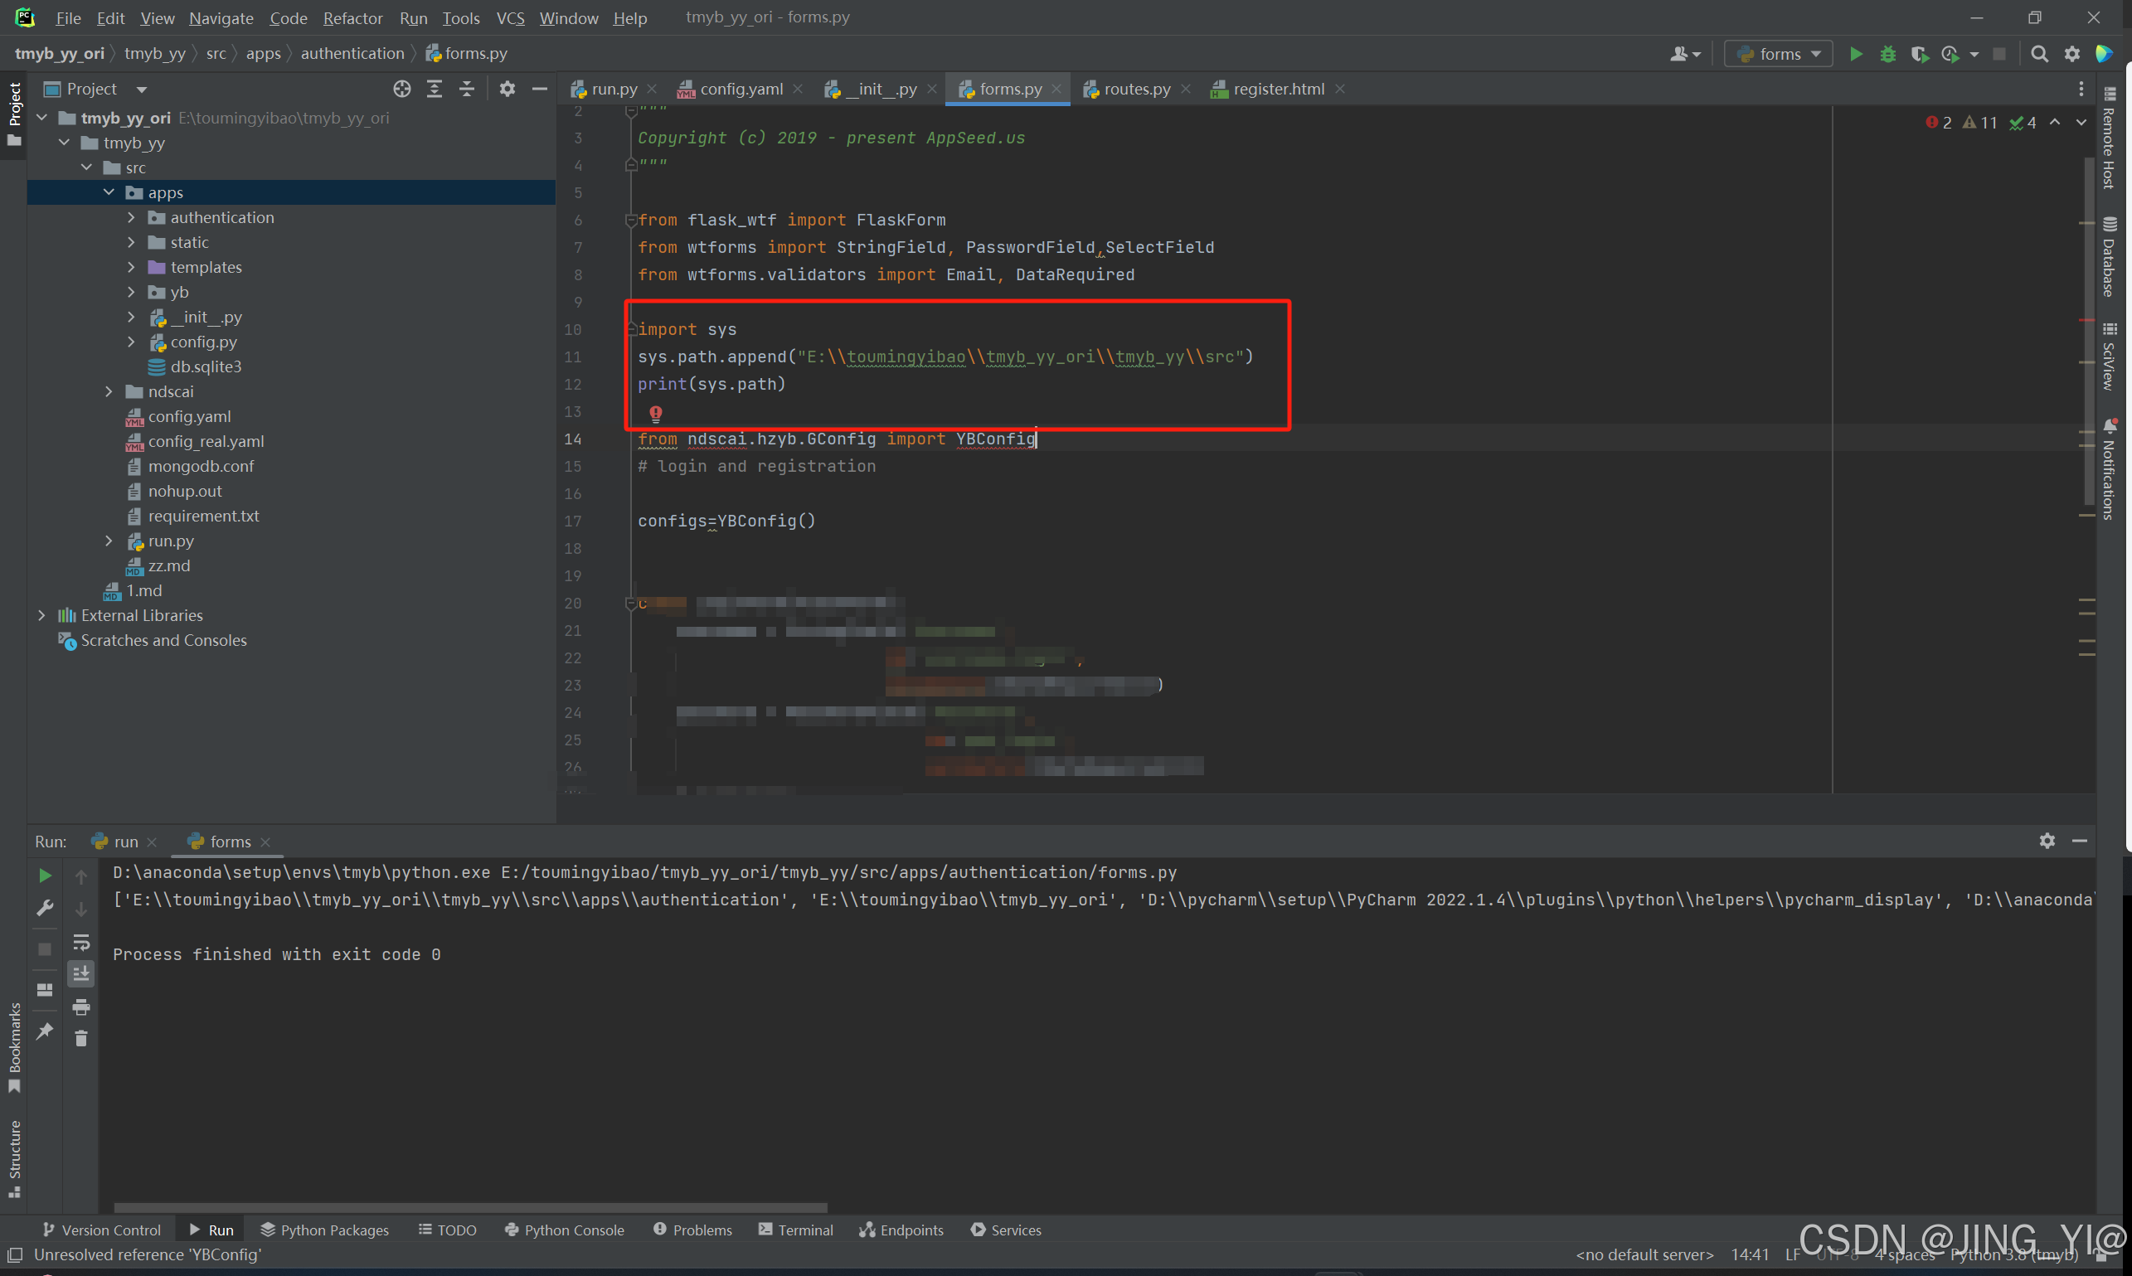Click the 14:41 line column indicator
Screen dimensions: 2132x1276
1749,1254
